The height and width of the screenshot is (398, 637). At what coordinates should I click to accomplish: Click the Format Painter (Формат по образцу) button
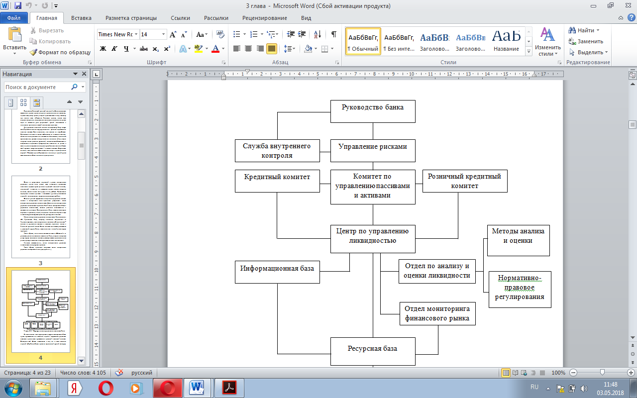[60, 52]
